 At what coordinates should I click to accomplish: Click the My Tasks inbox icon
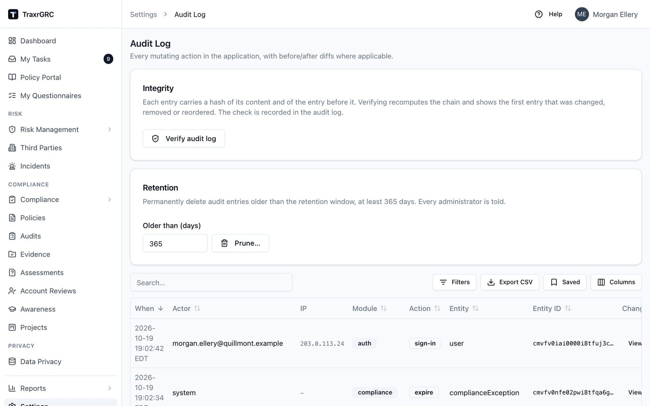coord(12,59)
